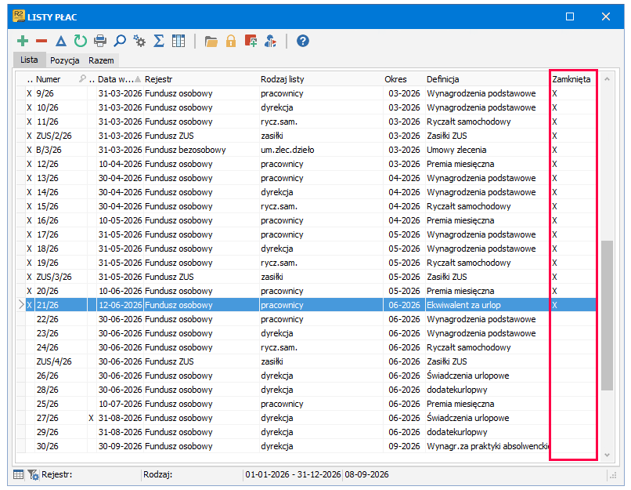Click the status bar date 08-09-2026
Screen dimensions: 631x490
(366, 474)
